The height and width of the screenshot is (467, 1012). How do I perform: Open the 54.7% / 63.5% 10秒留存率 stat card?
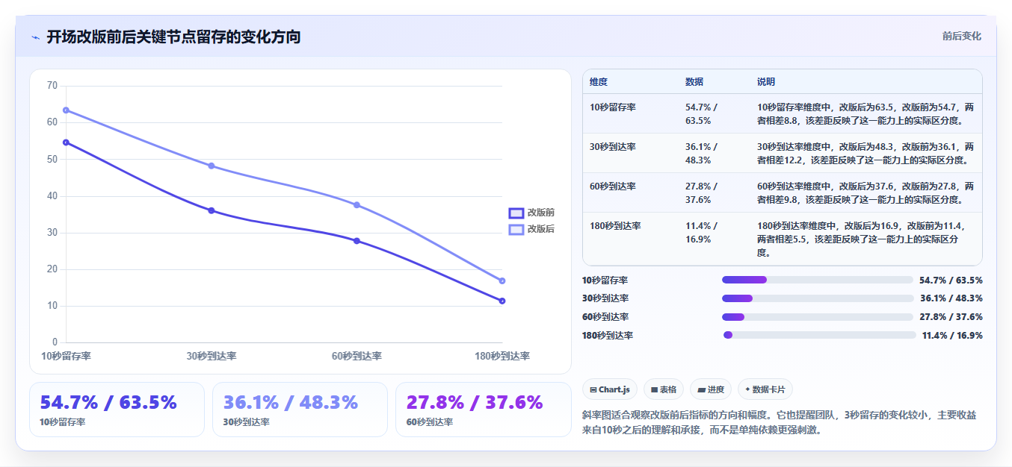[117, 410]
